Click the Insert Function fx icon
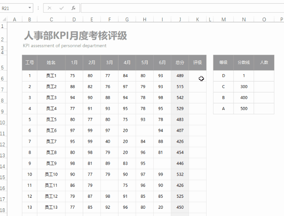This screenshot has height=216, width=284. pos(73,8)
